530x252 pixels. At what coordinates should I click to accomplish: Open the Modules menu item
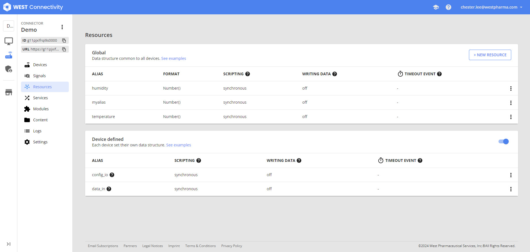41,109
